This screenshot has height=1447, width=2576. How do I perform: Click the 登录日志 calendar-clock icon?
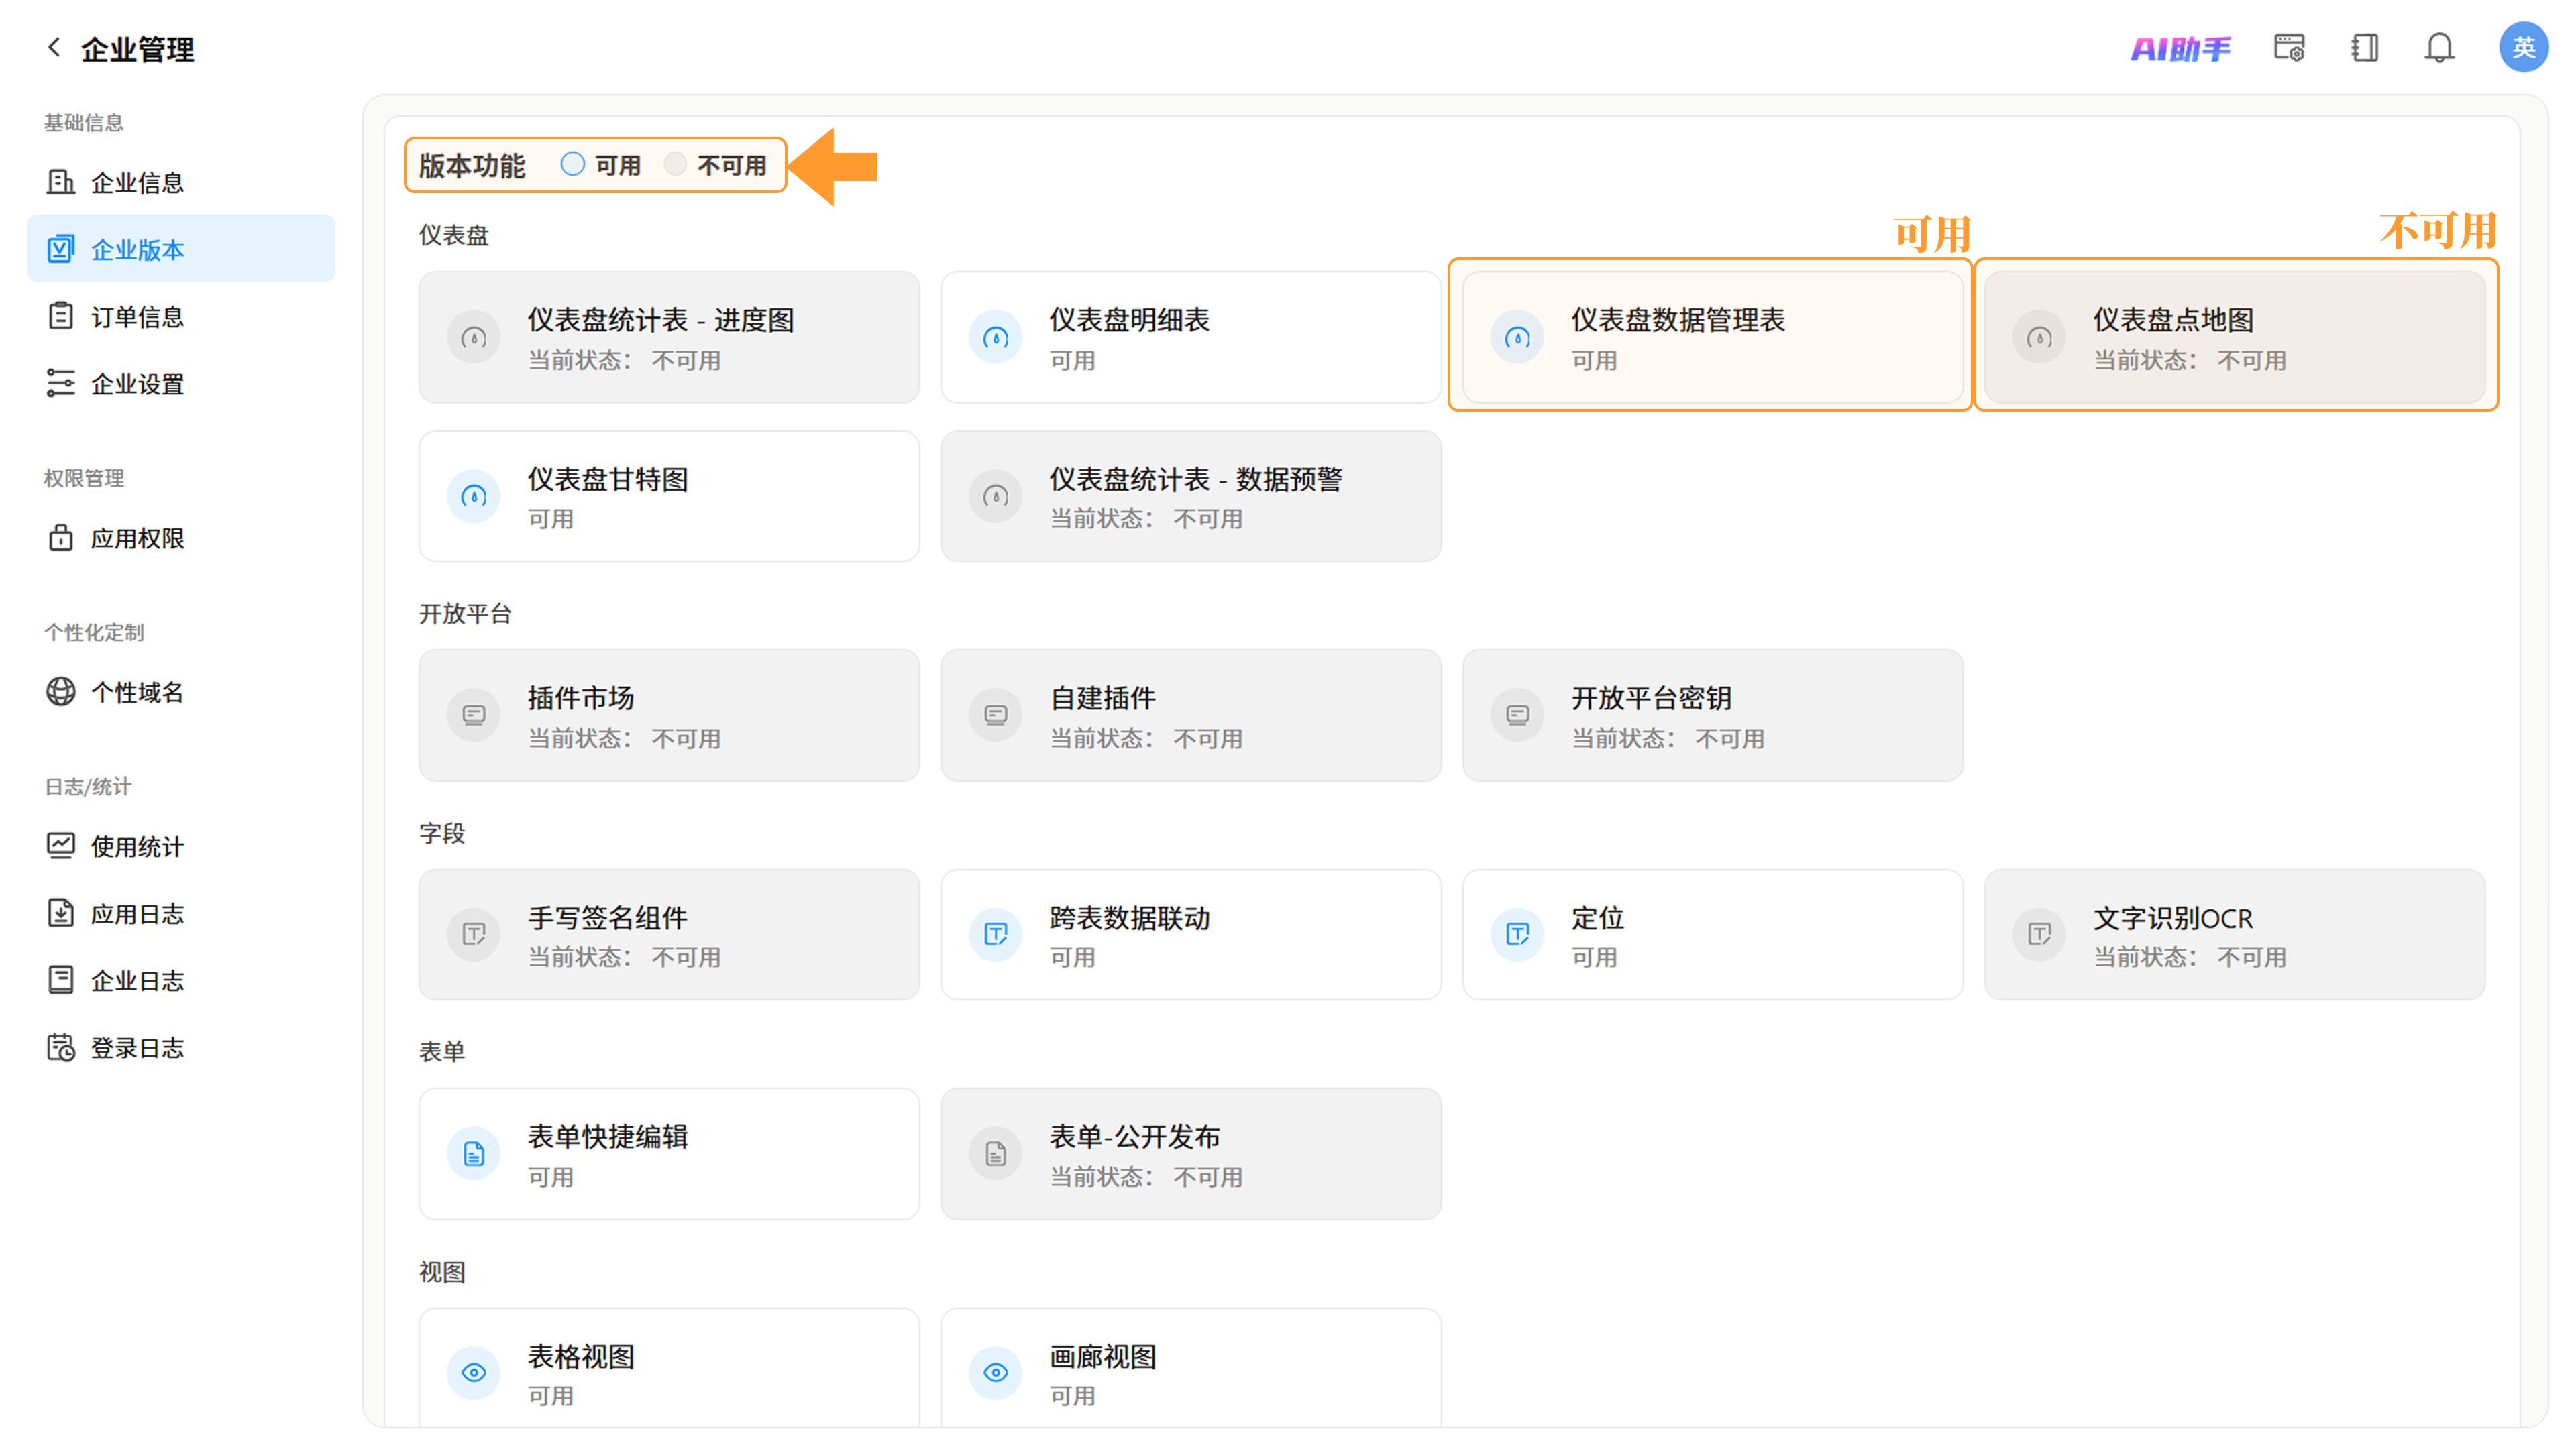(x=61, y=1047)
